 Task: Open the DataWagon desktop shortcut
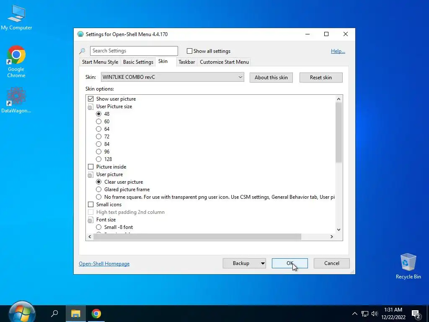point(16,100)
